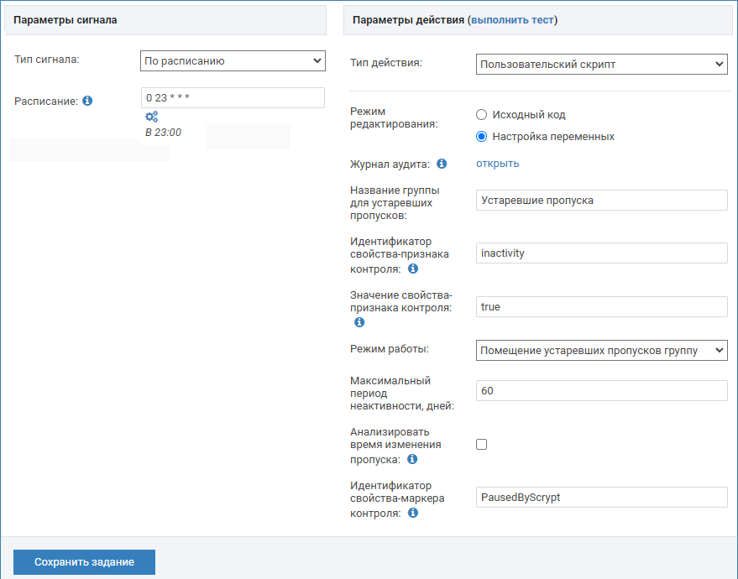Click the Расписание cron input field
The image size is (738, 579).
point(233,97)
